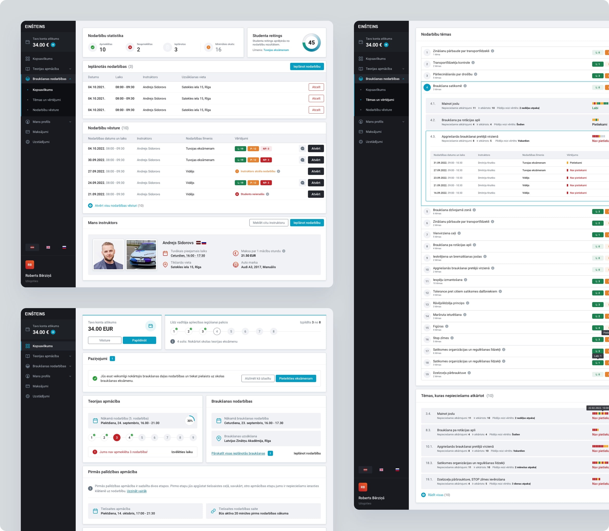
Task: Open Atvērt visu nodarbības vēsturi link
Action: (x=116, y=206)
